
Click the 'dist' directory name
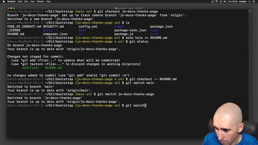click(x=82, y=30)
